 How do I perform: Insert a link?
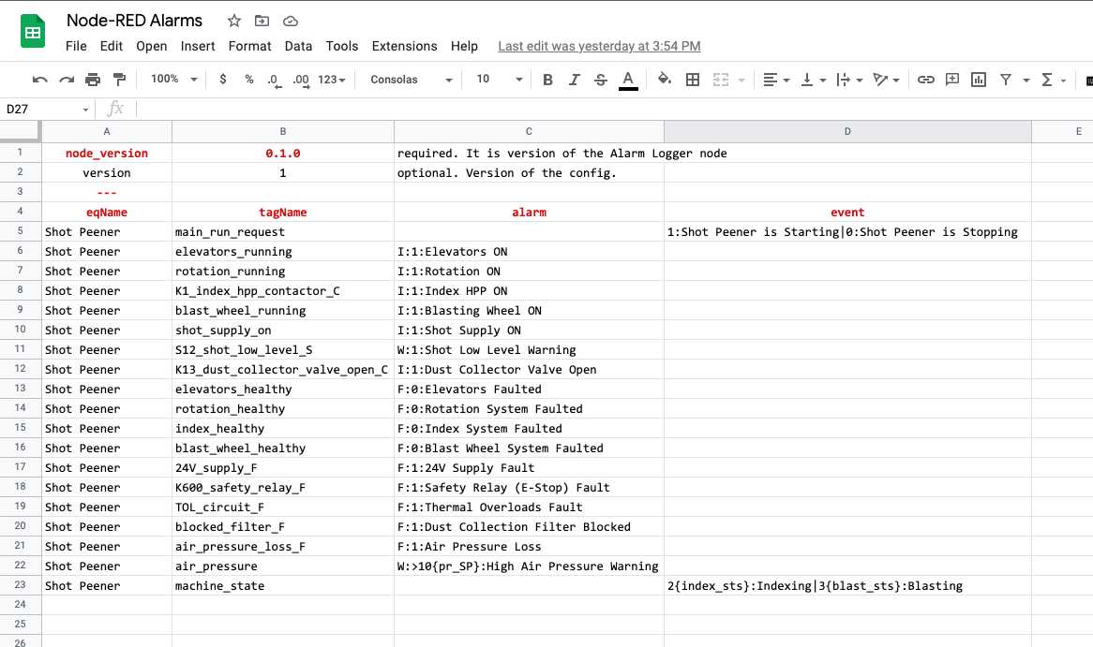[926, 80]
